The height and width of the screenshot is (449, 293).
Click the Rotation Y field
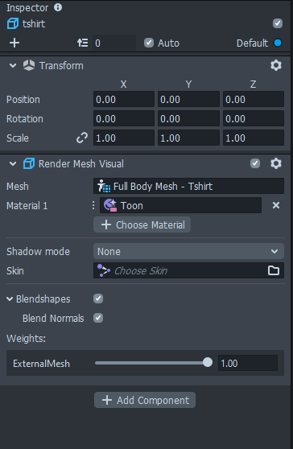pos(188,118)
